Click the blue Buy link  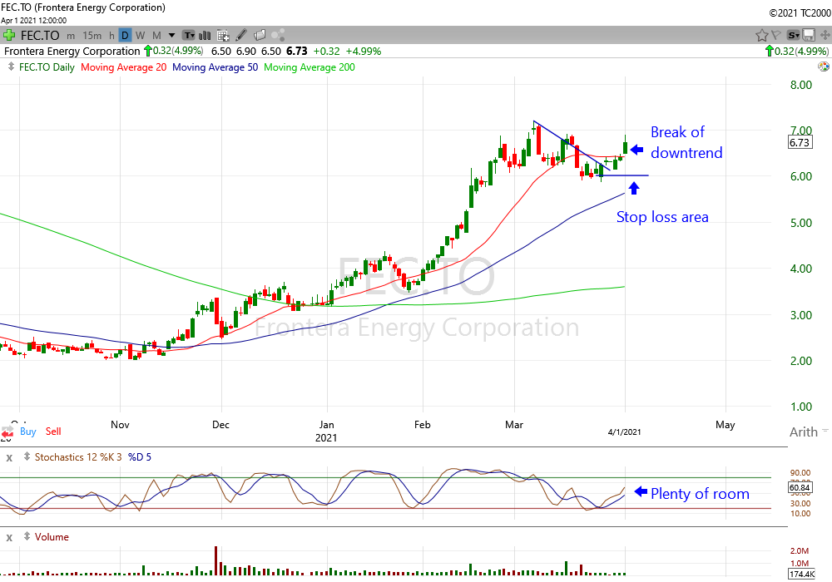[28, 432]
